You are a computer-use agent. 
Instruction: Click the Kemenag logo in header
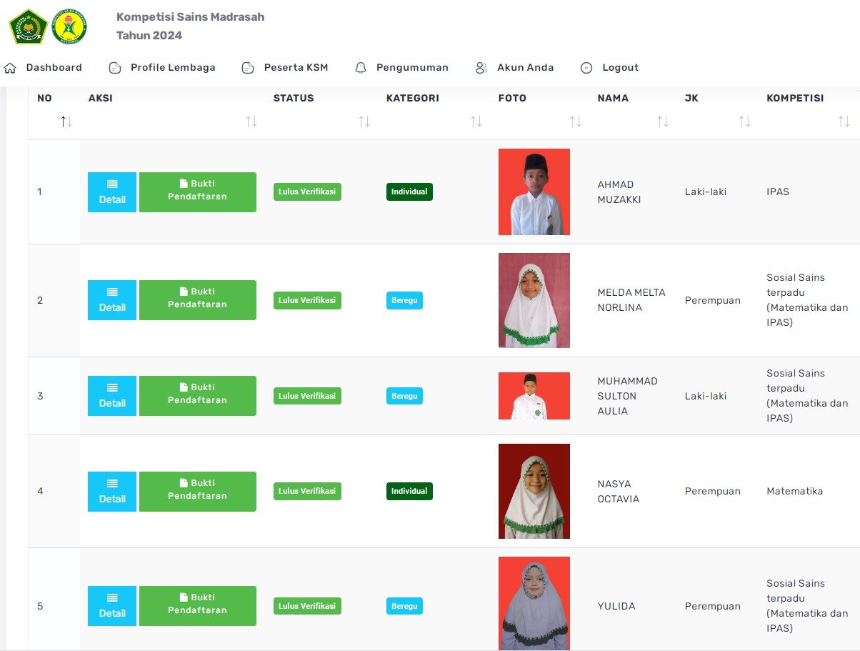[28, 26]
